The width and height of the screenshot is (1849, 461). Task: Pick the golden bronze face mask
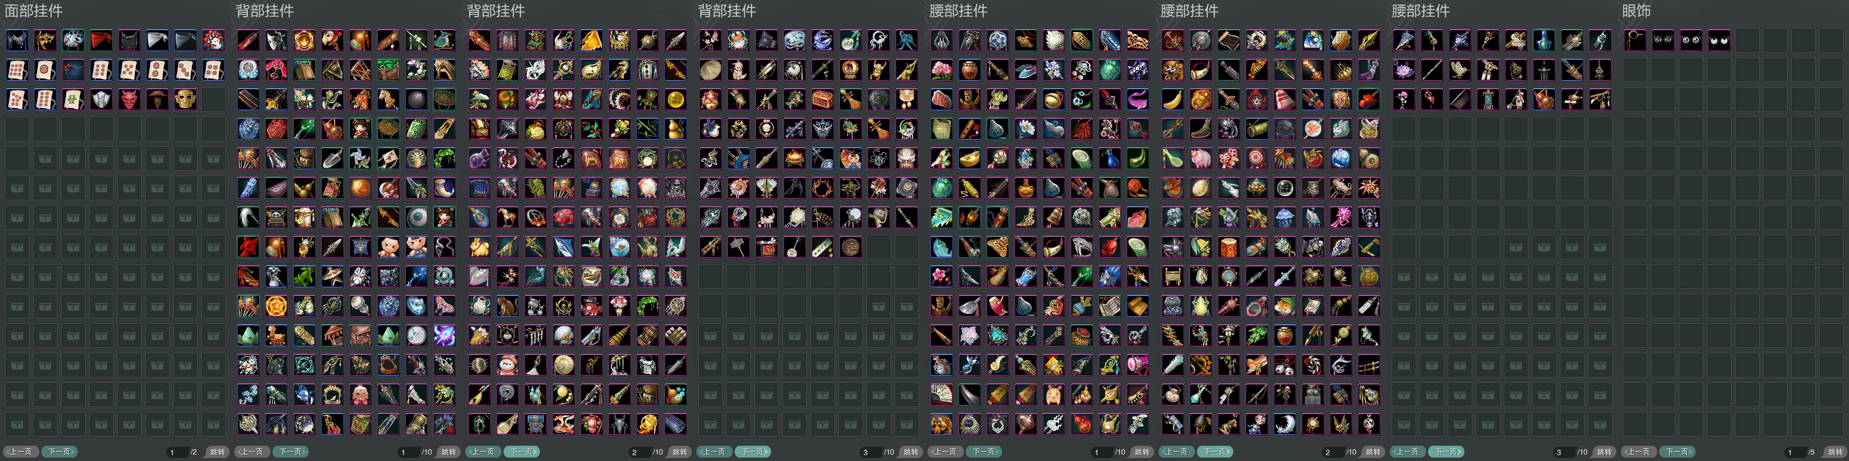pyautogui.click(x=185, y=99)
